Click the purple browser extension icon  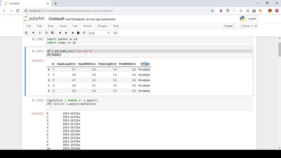point(221,11)
